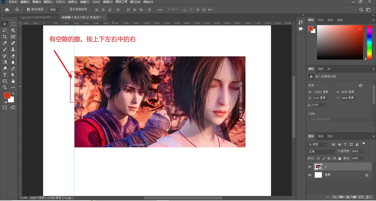Toggle lock all padlock icon
The height and width of the screenshot is (201, 376).
(340, 158)
